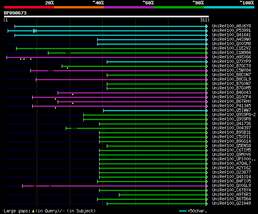Screen dimensions: 258x214
Task: Select the UniRef100_Q41641 label
Action: (x=231, y=35)
